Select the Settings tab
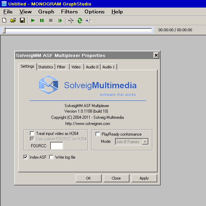This screenshot has height=206, width=206. [27, 66]
